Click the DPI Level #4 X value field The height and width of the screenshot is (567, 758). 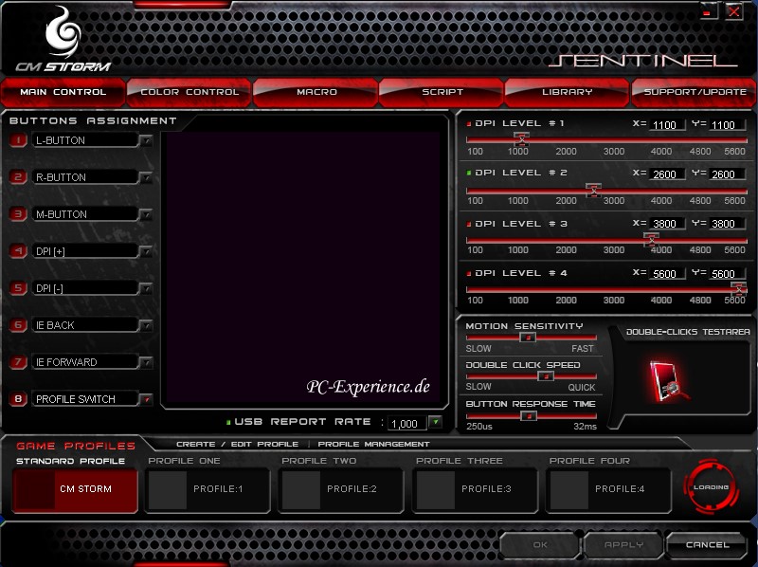(x=667, y=274)
